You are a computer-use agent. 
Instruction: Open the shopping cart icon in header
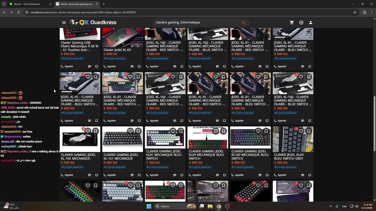[292, 22]
